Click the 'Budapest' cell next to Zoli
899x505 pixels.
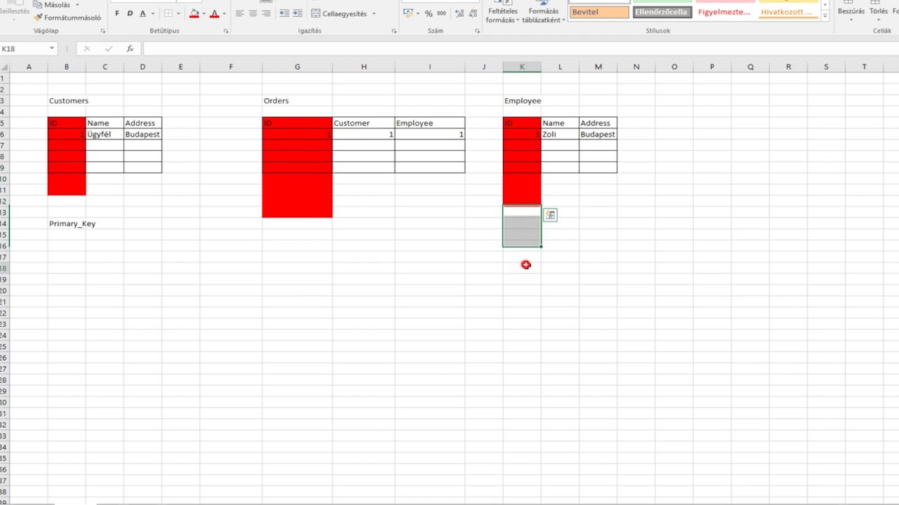[x=598, y=134]
